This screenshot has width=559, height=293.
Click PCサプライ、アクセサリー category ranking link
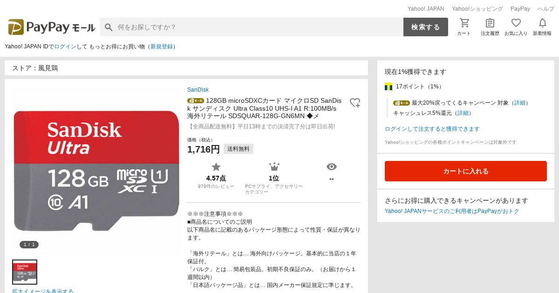pos(274,189)
